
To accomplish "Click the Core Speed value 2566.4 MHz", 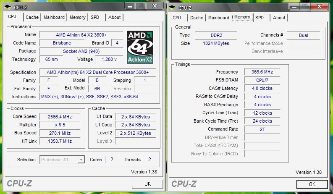I will [60, 117].
